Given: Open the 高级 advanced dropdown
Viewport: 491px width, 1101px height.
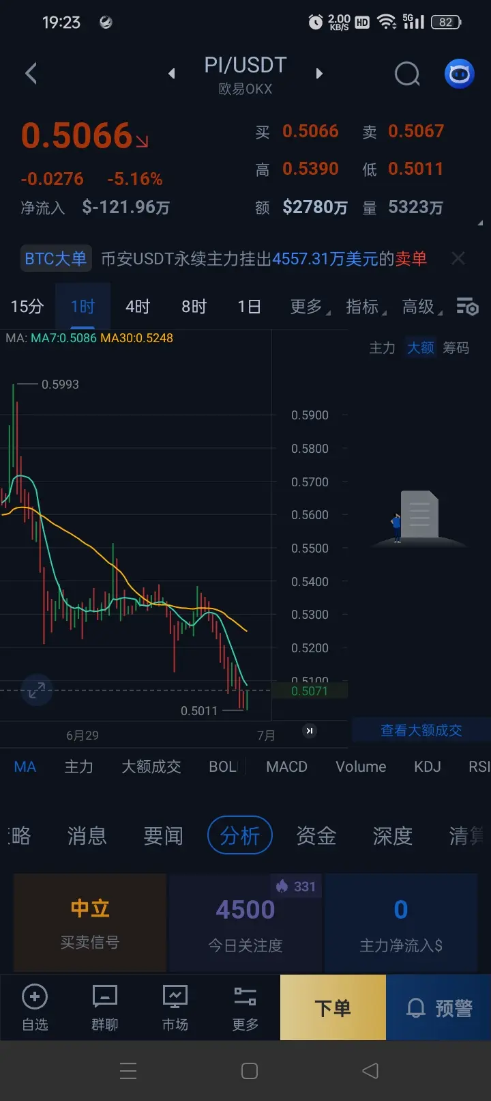Looking at the screenshot, I should pyautogui.click(x=421, y=307).
